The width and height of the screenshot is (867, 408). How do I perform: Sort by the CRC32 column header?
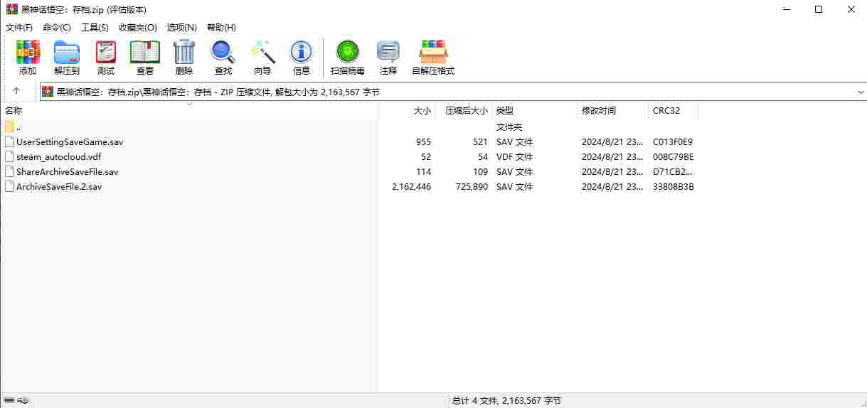674,111
